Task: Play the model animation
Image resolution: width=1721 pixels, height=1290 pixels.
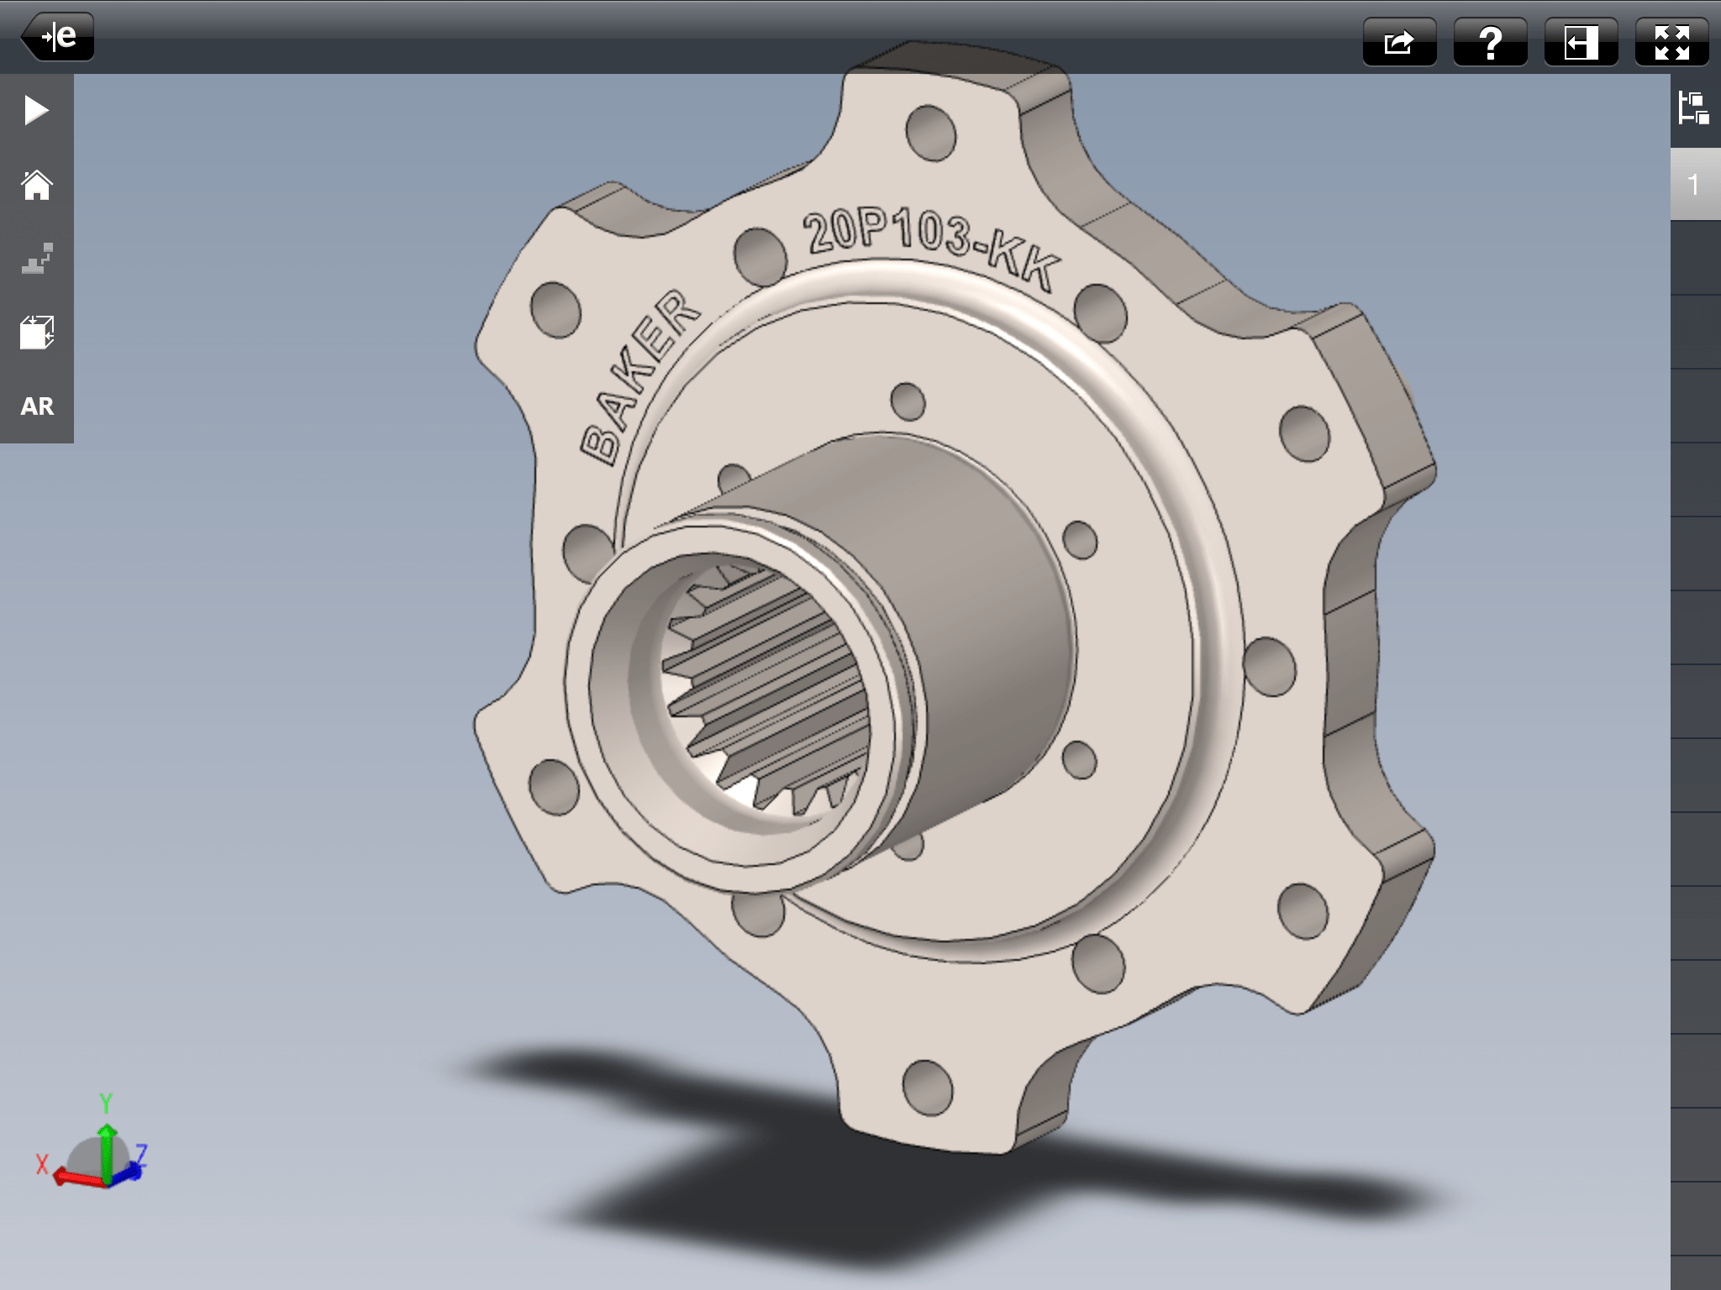Action: [x=36, y=110]
